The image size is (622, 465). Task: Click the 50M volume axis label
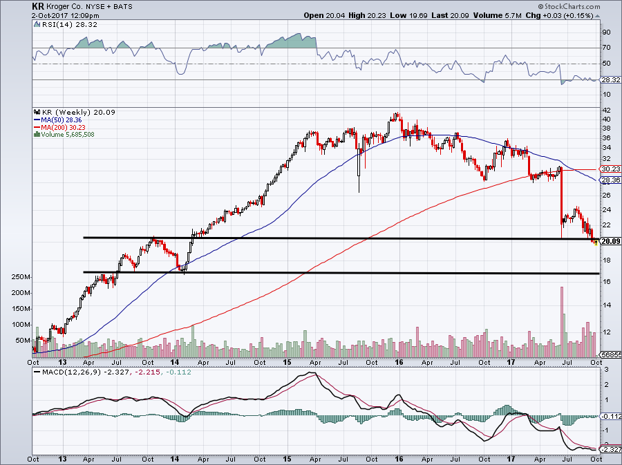point(23,341)
